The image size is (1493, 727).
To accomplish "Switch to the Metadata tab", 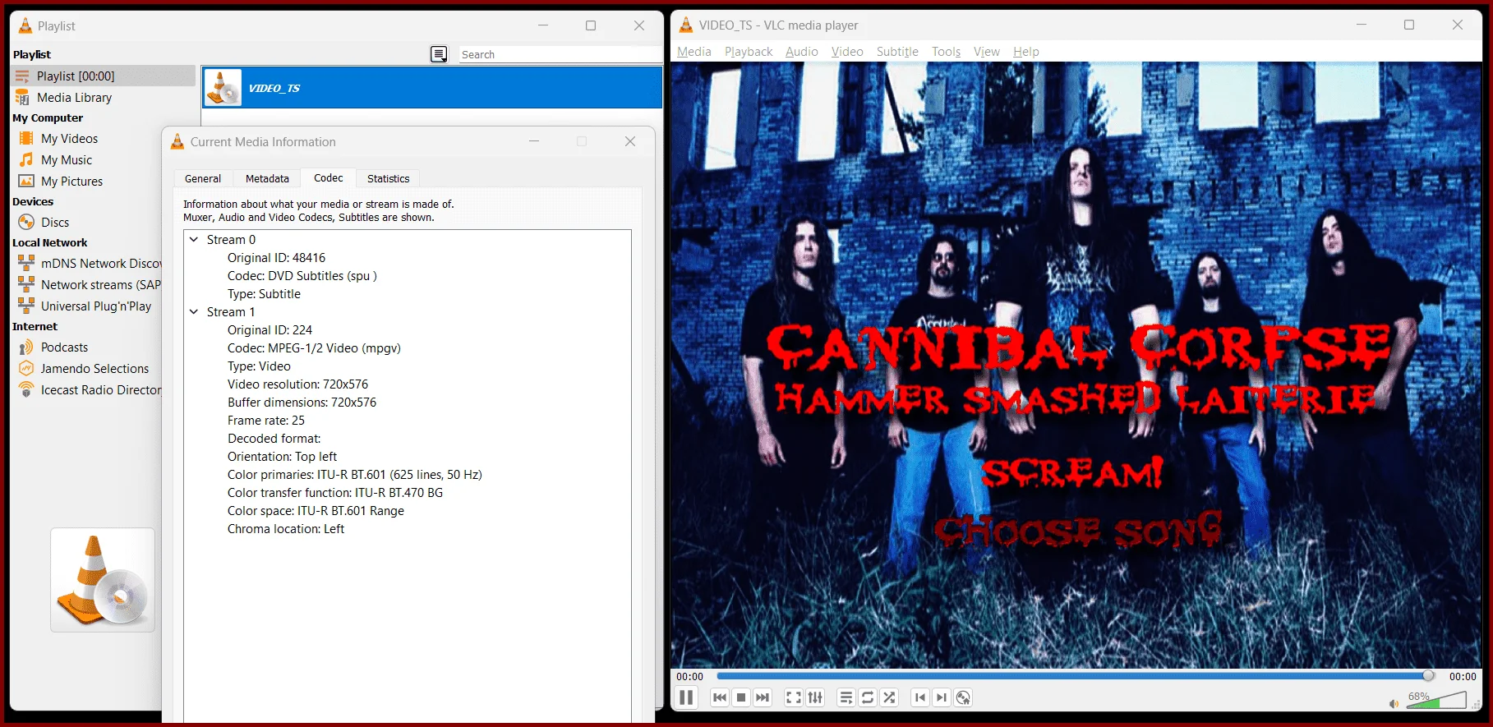I will click(x=267, y=178).
